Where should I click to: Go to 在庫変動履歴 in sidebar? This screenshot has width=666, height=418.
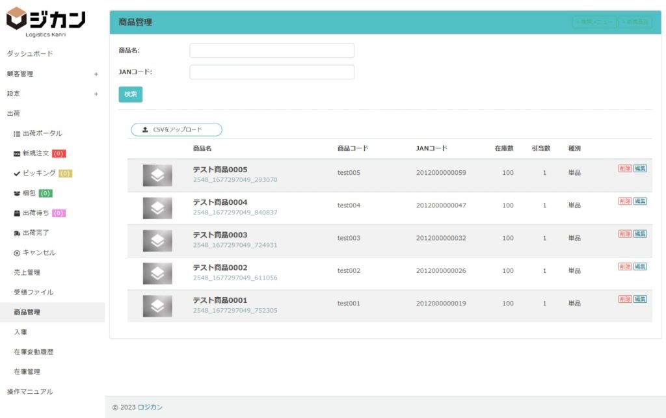pyautogui.click(x=33, y=352)
